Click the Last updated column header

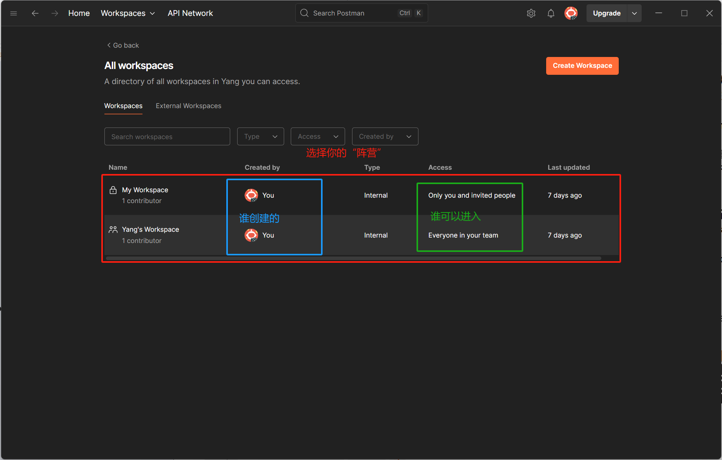(569, 167)
